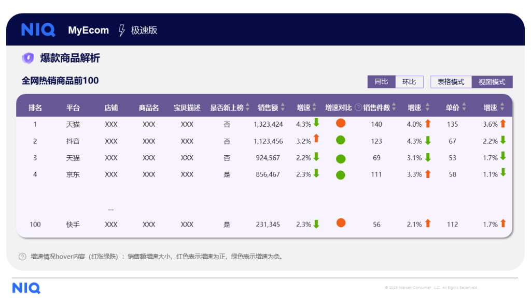
Task: Click orange up arrow beside 3.3% in row 4
Action: click(428, 174)
